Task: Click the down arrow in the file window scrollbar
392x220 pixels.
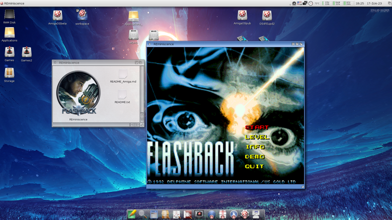Action: coord(142,120)
